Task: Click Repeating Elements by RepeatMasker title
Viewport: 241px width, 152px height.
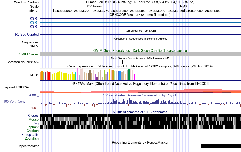Action: [x=140, y=142]
